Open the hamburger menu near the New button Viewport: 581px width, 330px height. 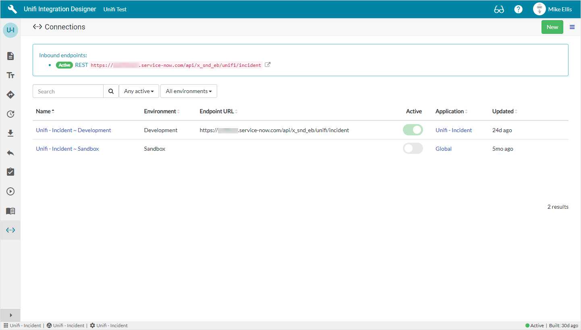[x=572, y=27]
